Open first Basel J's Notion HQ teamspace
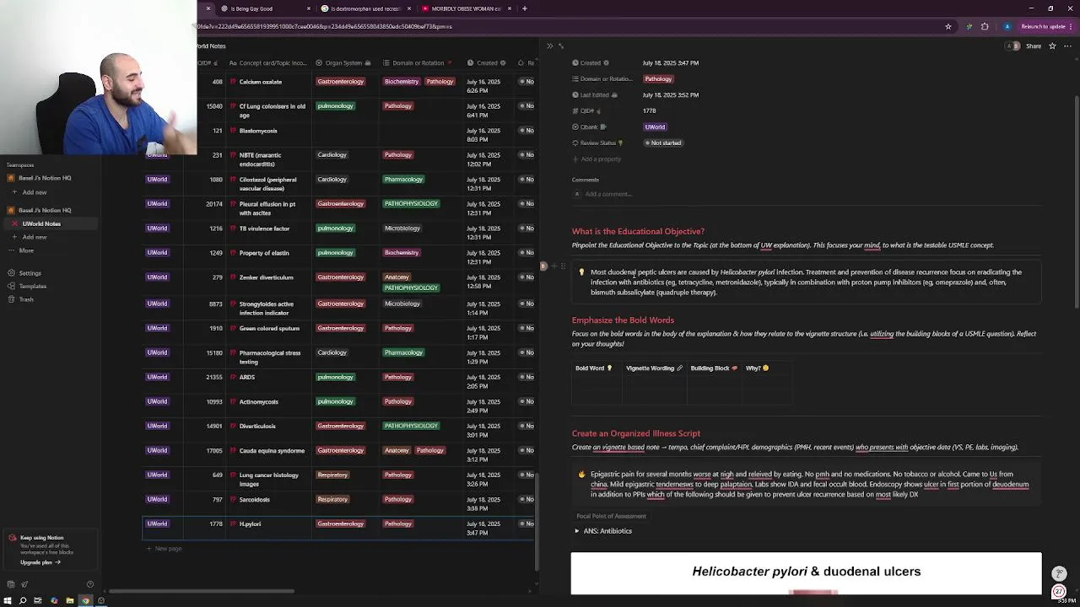The image size is (1080, 607). click(45, 178)
